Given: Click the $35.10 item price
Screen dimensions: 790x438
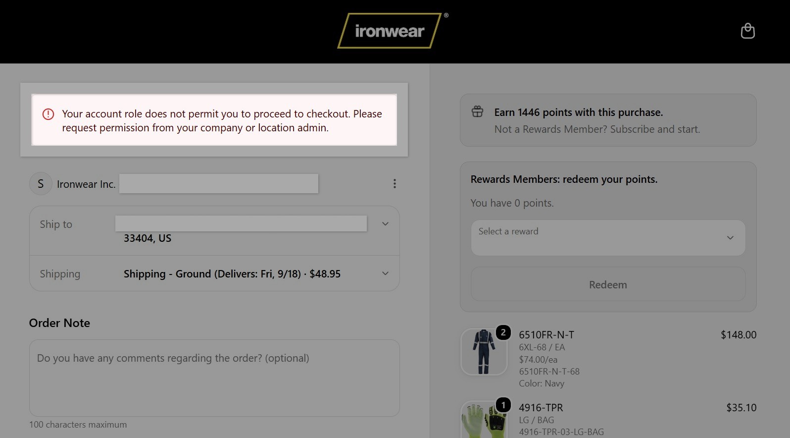Looking at the screenshot, I should coord(741,408).
